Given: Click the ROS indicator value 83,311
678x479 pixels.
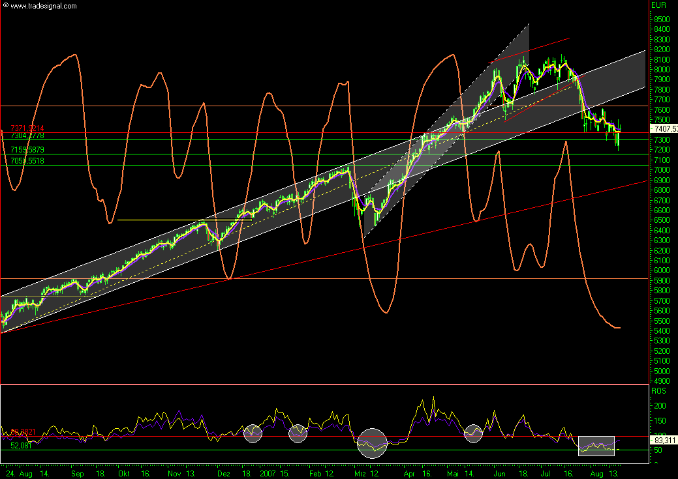Looking at the screenshot, I should click(664, 441).
